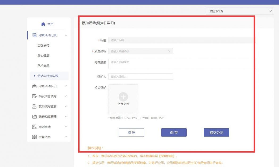Screen dimensions: 279x167
Task: Open the 艺术素养 menu item
Action: (44, 65)
